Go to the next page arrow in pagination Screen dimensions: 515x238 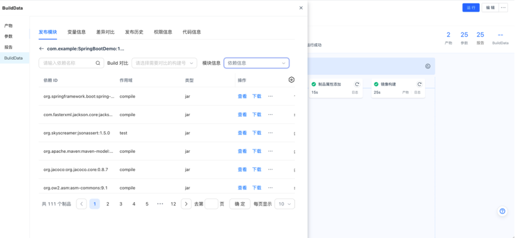(x=186, y=204)
